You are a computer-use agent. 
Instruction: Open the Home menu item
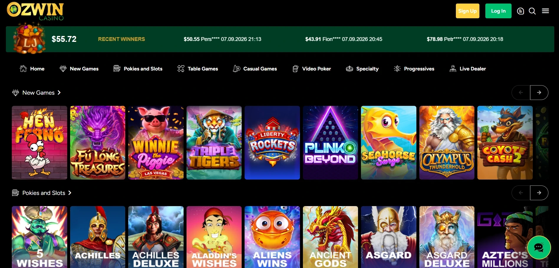(x=32, y=69)
